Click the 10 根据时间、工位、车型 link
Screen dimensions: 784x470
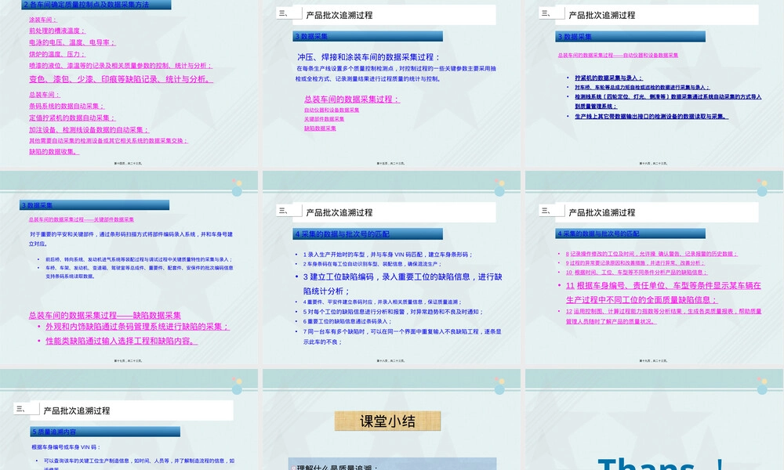tap(637, 273)
